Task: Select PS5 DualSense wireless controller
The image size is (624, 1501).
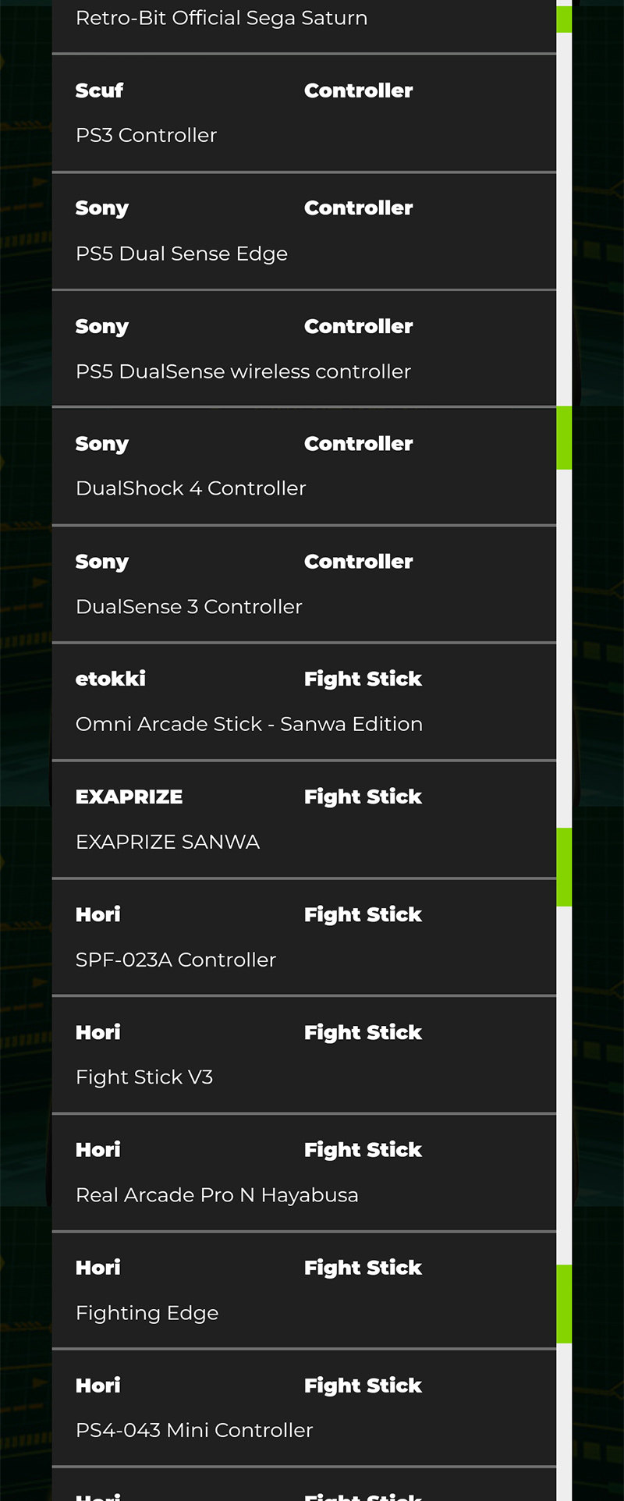Action: pos(243,371)
